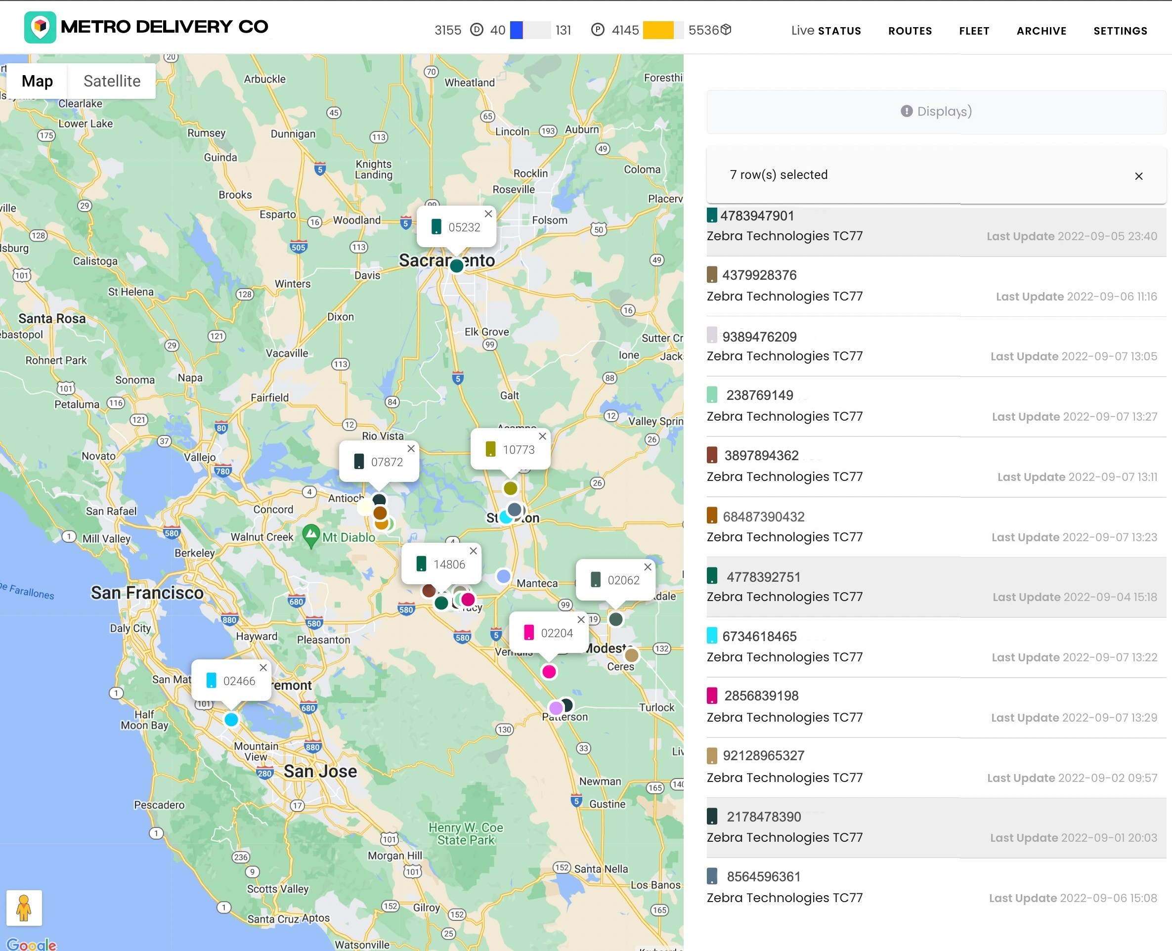Select device row 2178478390
The height and width of the screenshot is (951, 1172).
(x=936, y=828)
